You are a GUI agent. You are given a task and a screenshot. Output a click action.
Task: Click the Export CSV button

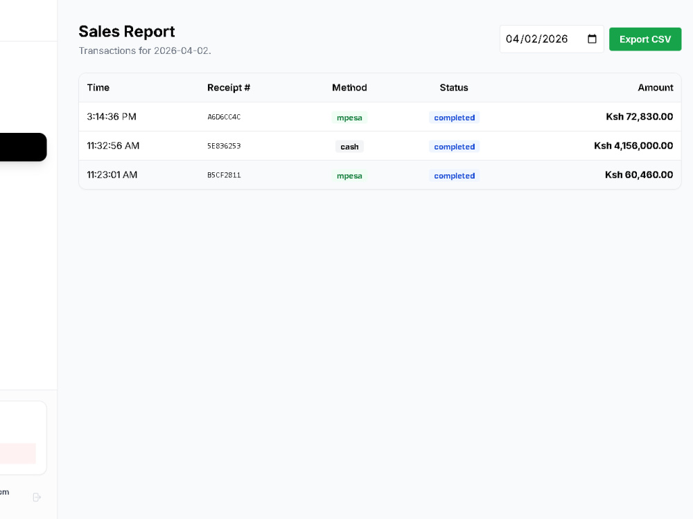click(x=644, y=39)
